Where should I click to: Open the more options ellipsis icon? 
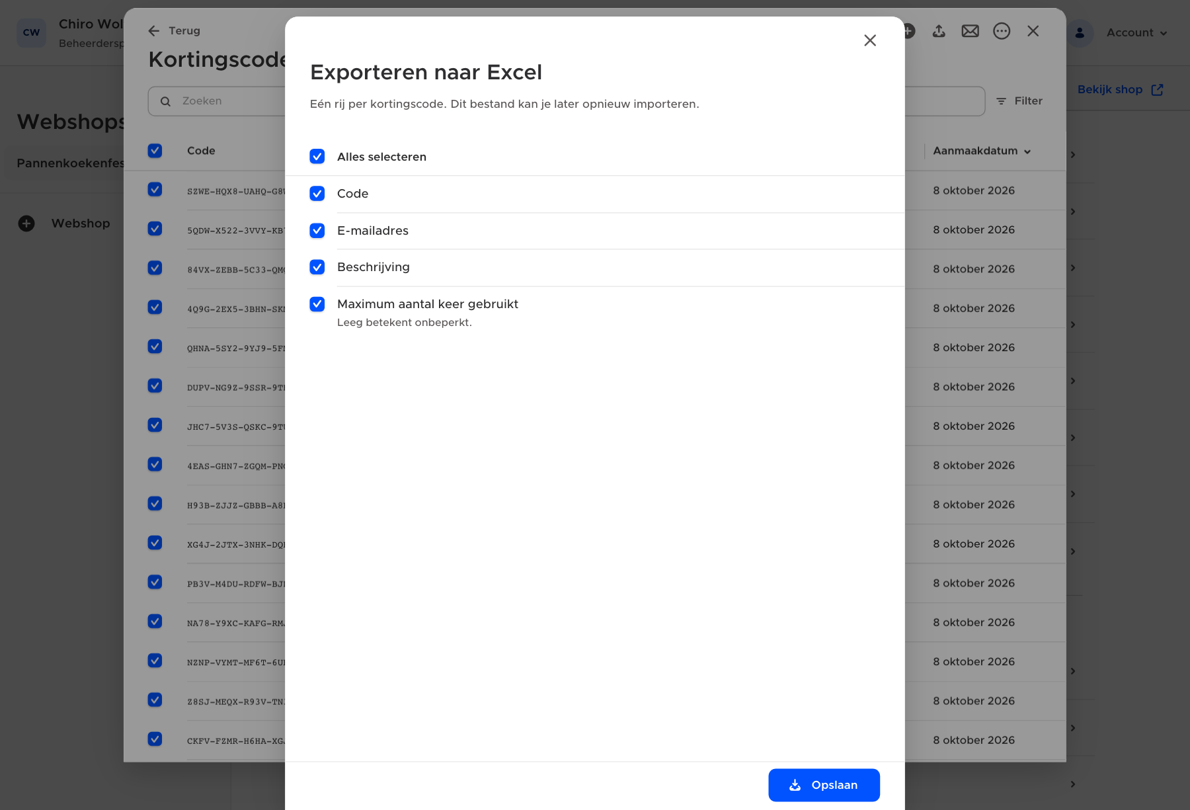pyautogui.click(x=1002, y=31)
